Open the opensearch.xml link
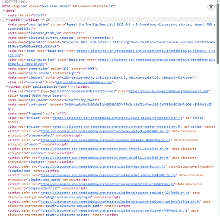This screenshot has width=220, height=216. pos(169,91)
